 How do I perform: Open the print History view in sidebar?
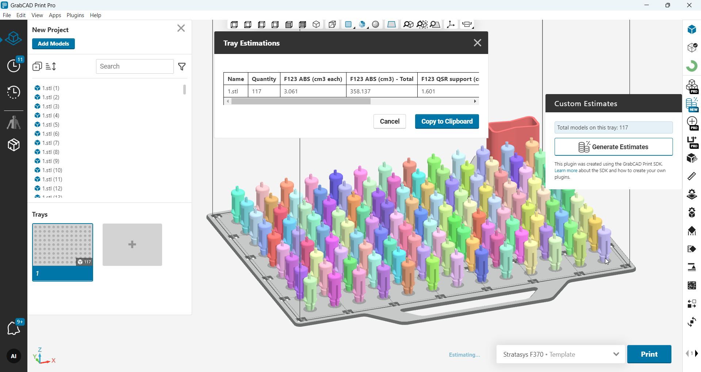14,93
